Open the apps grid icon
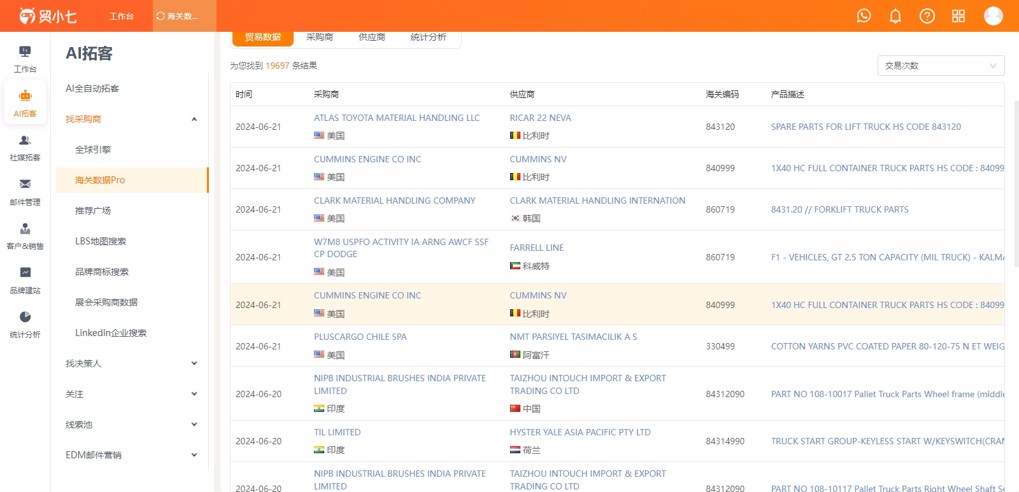The width and height of the screenshot is (1019, 492). [x=958, y=16]
